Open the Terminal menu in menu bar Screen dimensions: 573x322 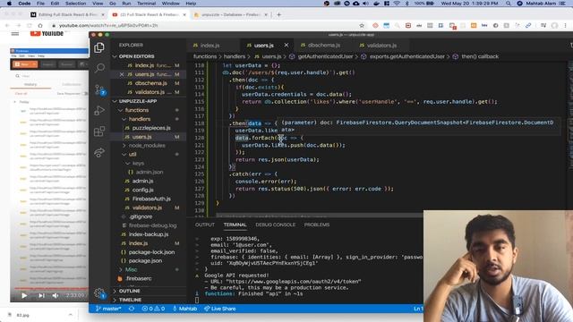pyautogui.click(x=146, y=4)
